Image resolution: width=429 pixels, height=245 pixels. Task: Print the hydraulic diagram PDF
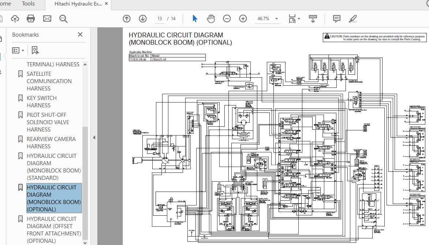31,18
